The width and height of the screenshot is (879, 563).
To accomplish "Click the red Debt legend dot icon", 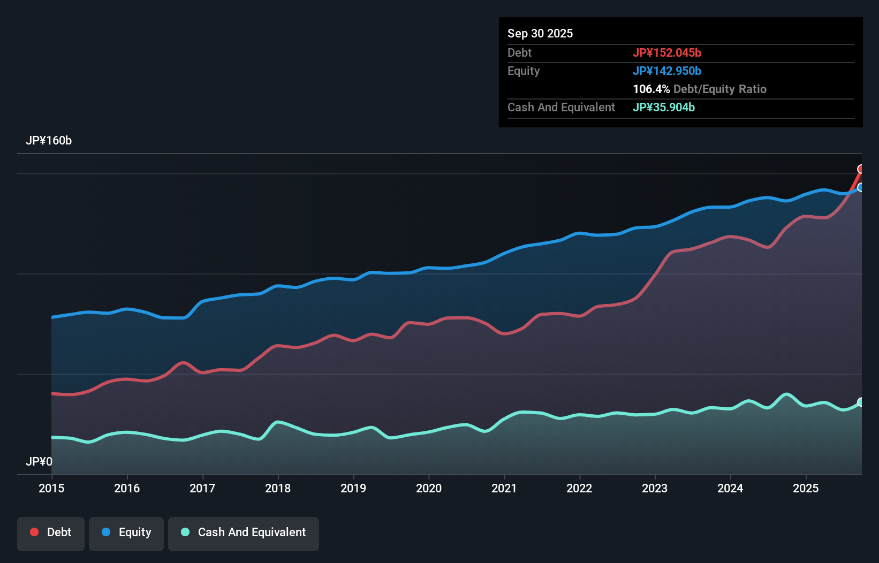I will tap(34, 532).
